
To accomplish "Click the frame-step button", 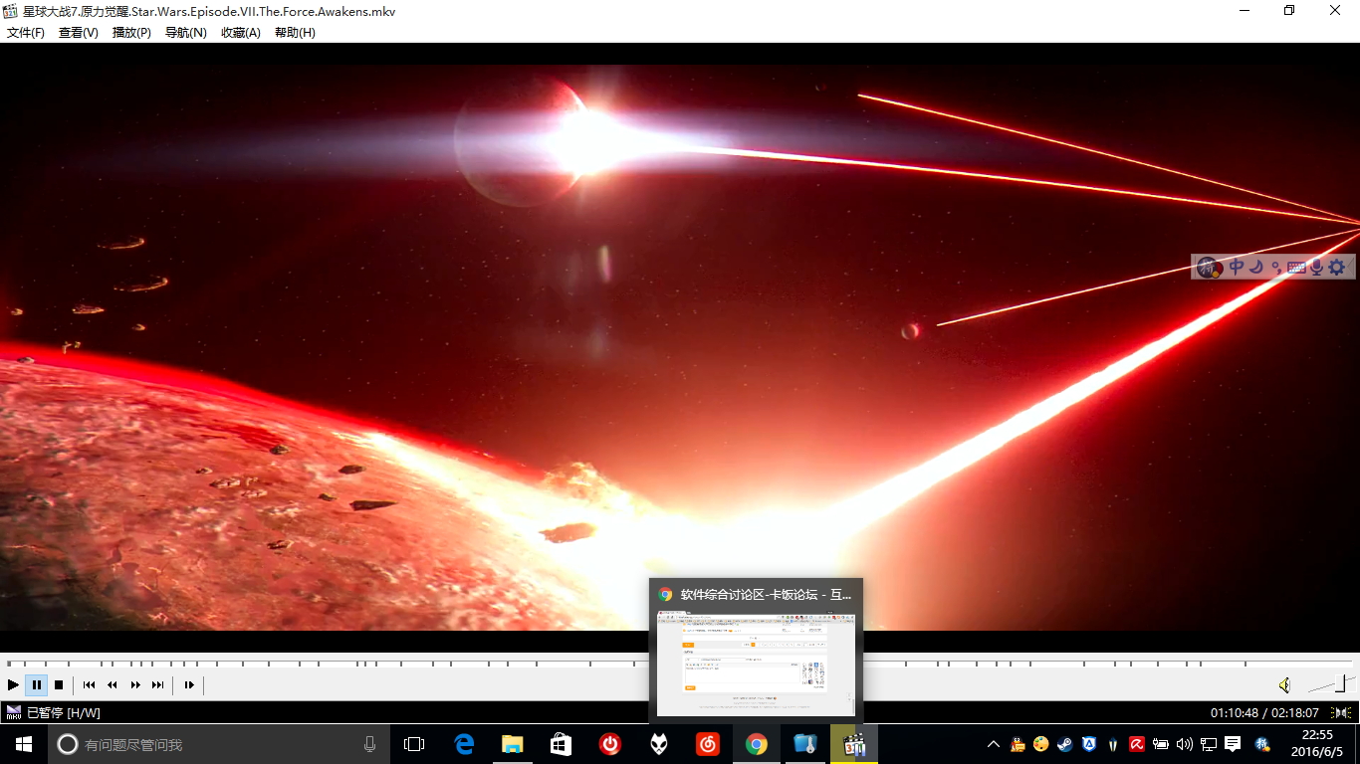I will 189,684.
